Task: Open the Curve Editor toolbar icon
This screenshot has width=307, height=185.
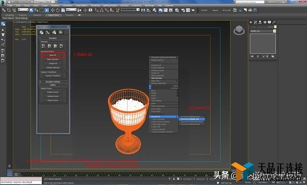Action: point(165,10)
